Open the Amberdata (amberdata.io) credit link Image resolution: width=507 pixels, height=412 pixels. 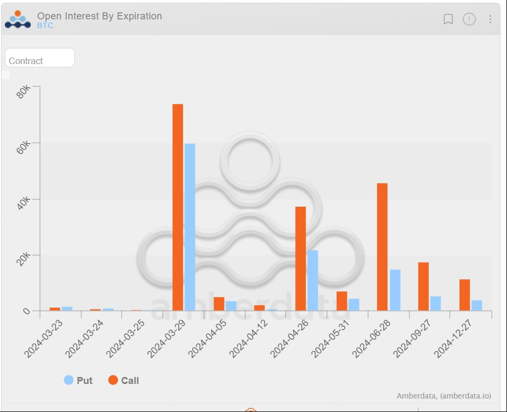coord(443,396)
